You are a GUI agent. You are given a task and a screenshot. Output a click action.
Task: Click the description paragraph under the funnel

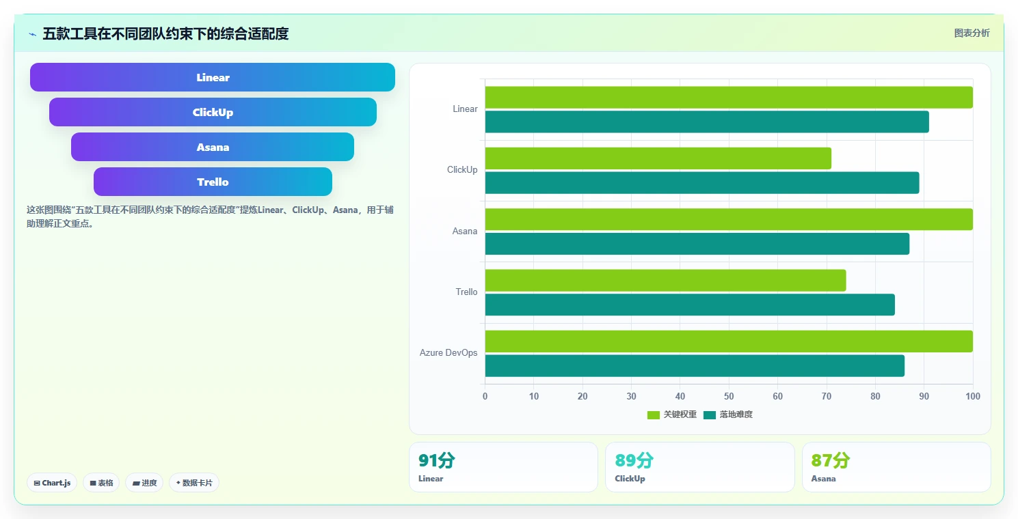210,217
